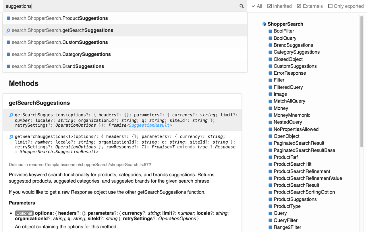Click the "Defined in" shopperSearch.ts:572 source text
Image resolution: width=367 pixels, height=232 pixels.
pos(80,165)
